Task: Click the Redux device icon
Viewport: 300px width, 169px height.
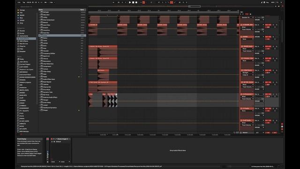Action: 42,38
